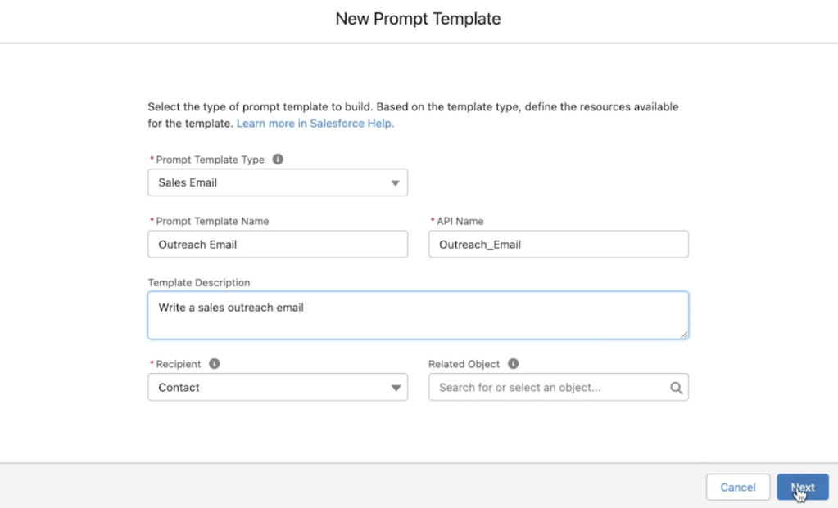Screen dimensions: 838x508
Task: Click the Prompt Template Type dropdown arrow
Action: pyautogui.click(x=396, y=183)
